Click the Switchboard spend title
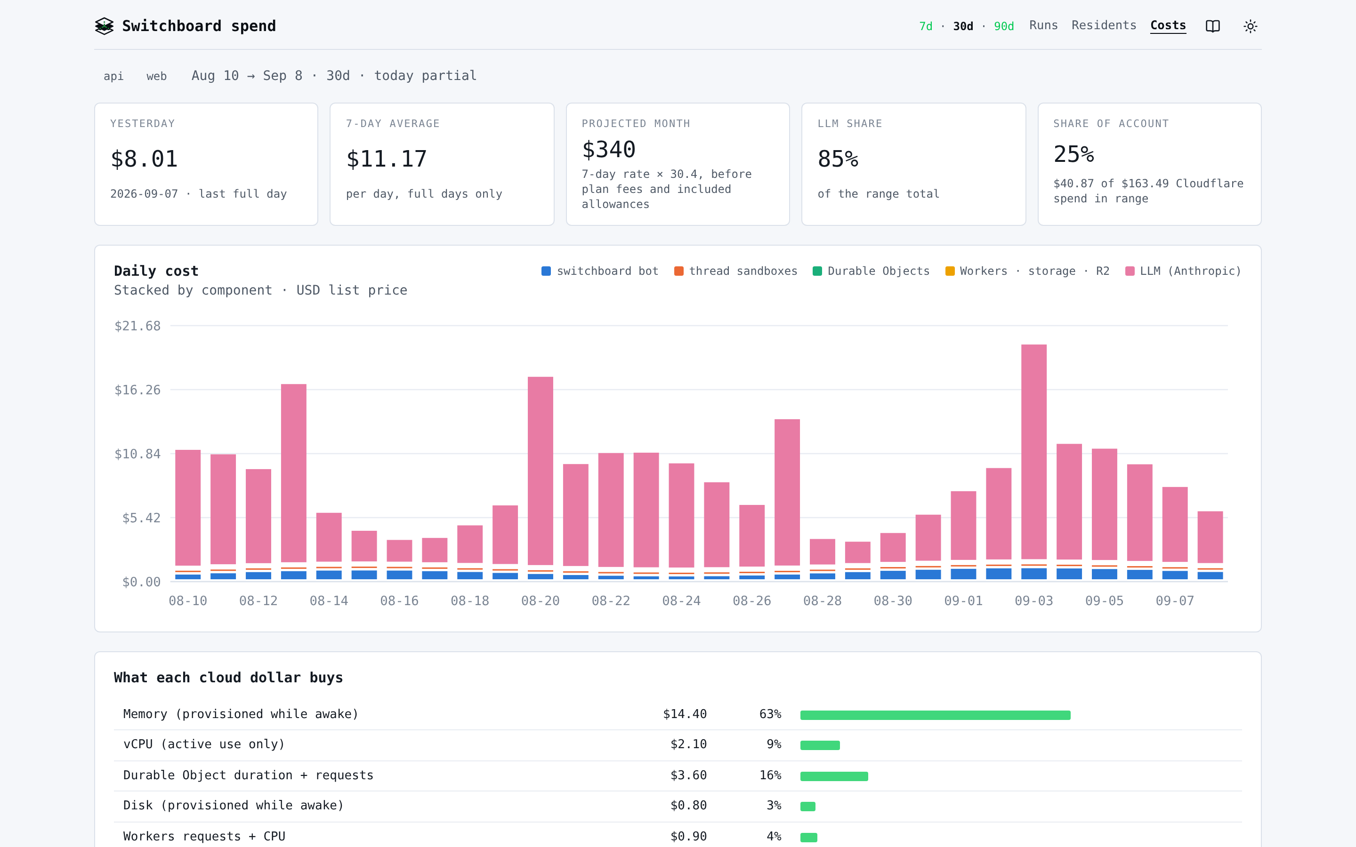 point(199,26)
